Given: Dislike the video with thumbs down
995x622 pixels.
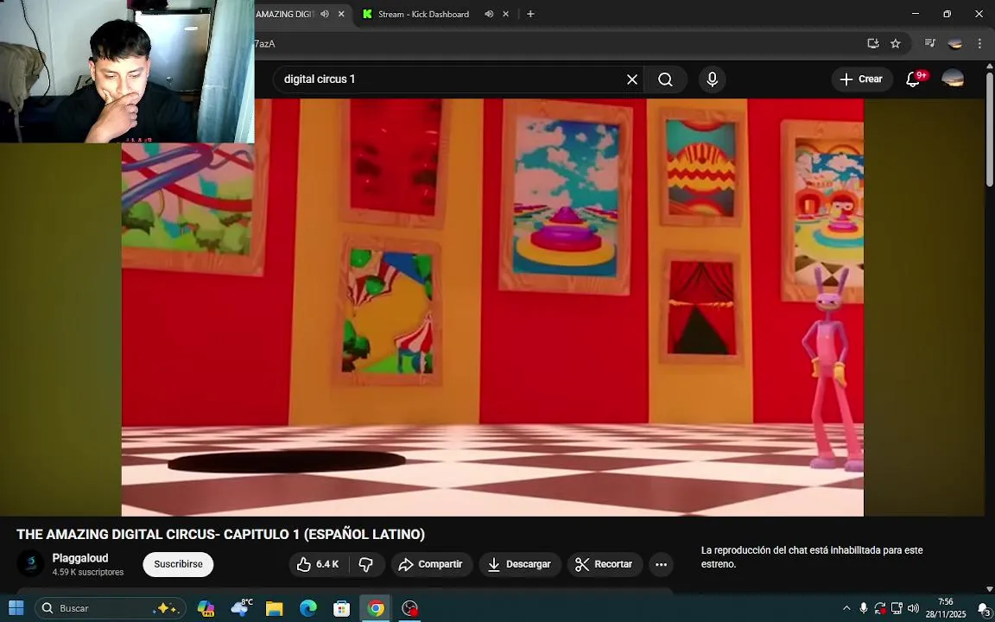Looking at the screenshot, I should pyautogui.click(x=366, y=564).
